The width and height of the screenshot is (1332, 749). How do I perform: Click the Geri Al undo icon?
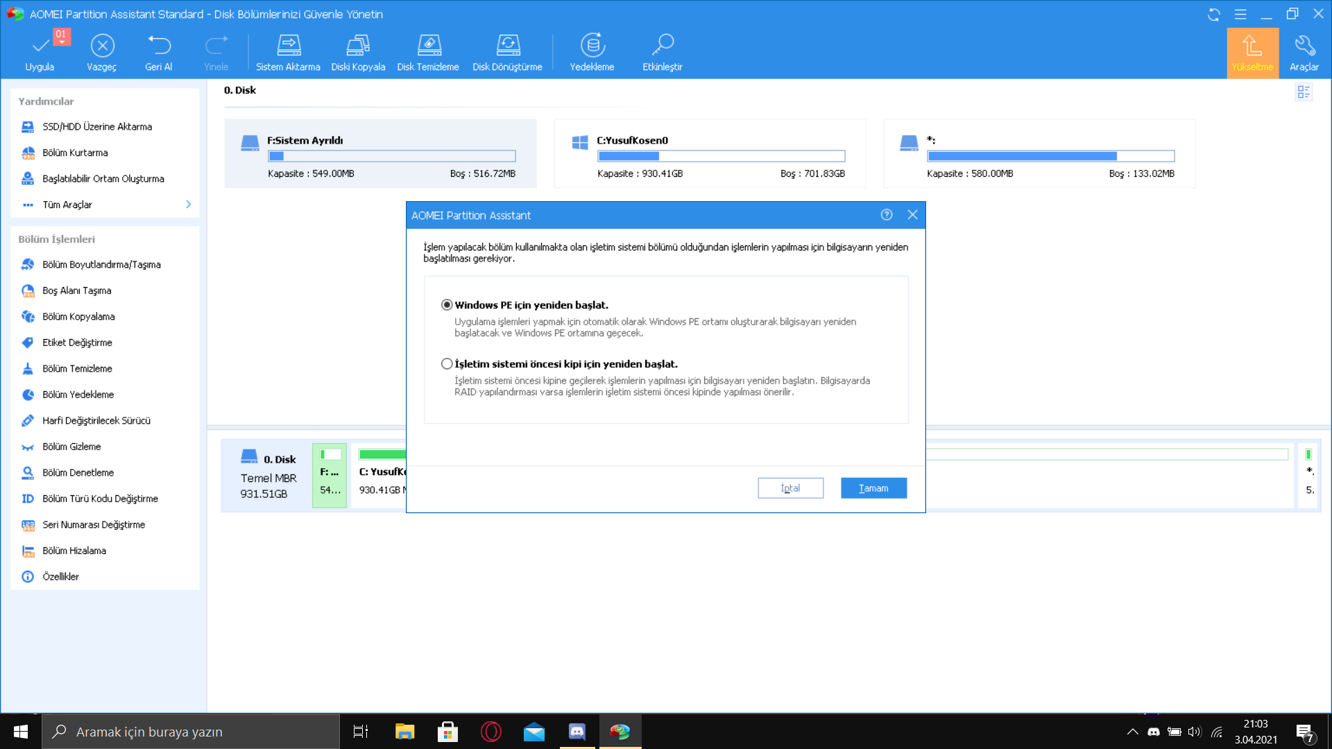(159, 46)
